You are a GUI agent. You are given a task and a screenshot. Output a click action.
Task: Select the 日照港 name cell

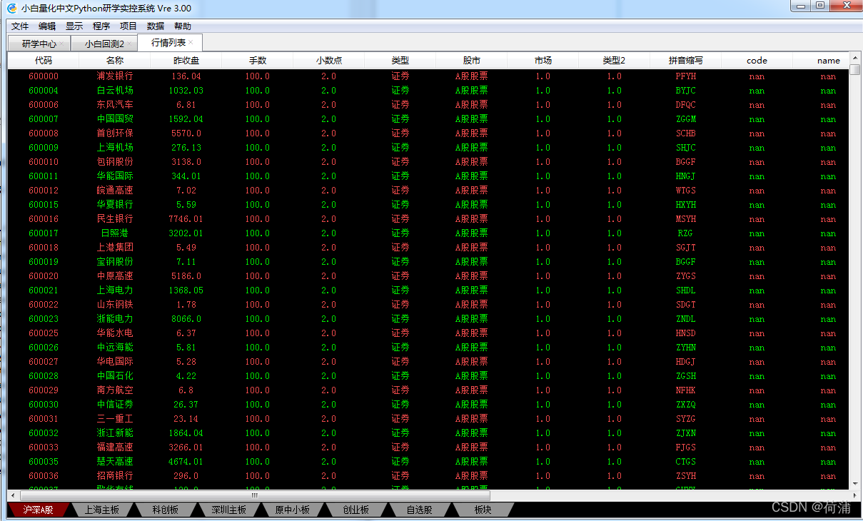click(x=115, y=233)
